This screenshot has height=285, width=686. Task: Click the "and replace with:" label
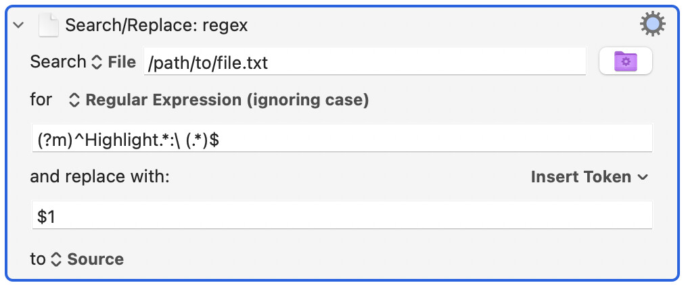tap(99, 177)
